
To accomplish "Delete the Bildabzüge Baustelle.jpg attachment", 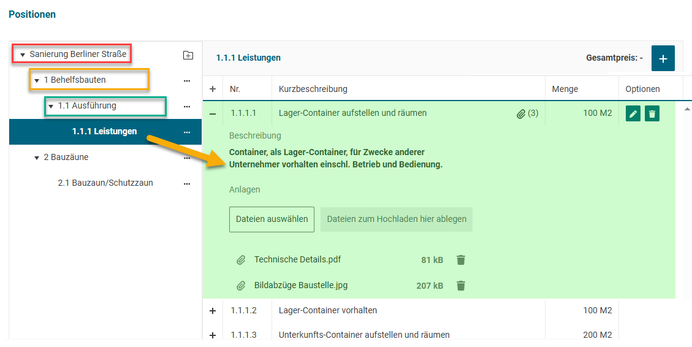I will coord(461,286).
